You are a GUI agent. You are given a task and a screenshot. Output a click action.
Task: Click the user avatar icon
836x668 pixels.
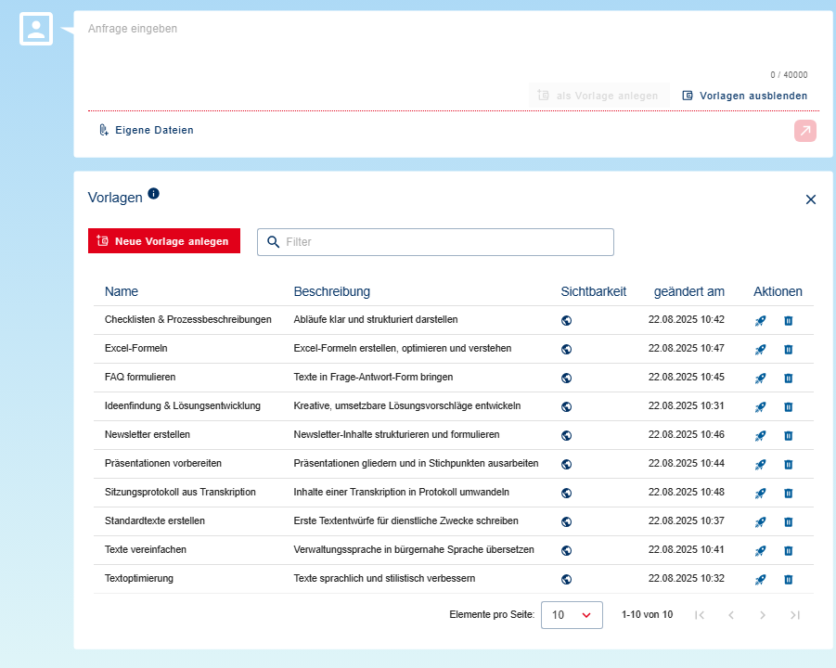coord(36,29)
